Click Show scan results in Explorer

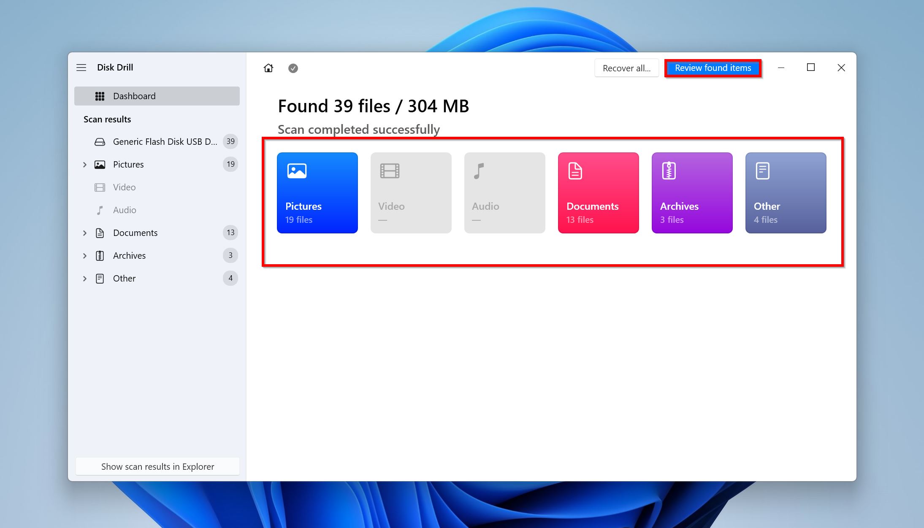click(157, 466)
